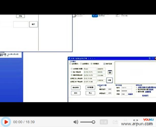Click the account name input field
Image resolution: width=156 pixels, height=127 pixels.
pos(126,88)
